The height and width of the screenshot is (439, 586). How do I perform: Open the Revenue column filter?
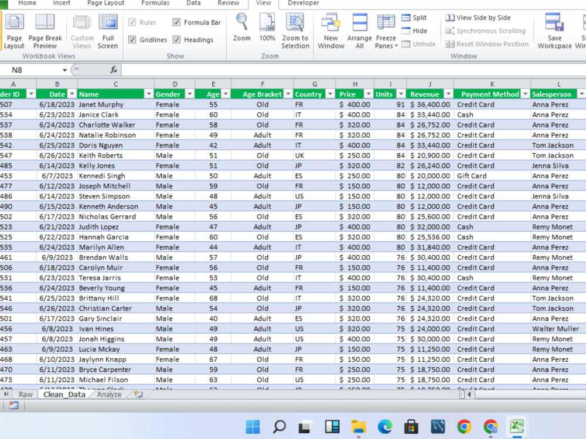pos(448,94)
